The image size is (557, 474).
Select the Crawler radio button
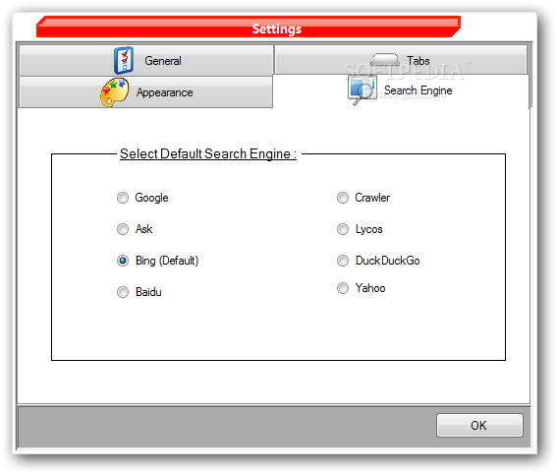(363, 198)
